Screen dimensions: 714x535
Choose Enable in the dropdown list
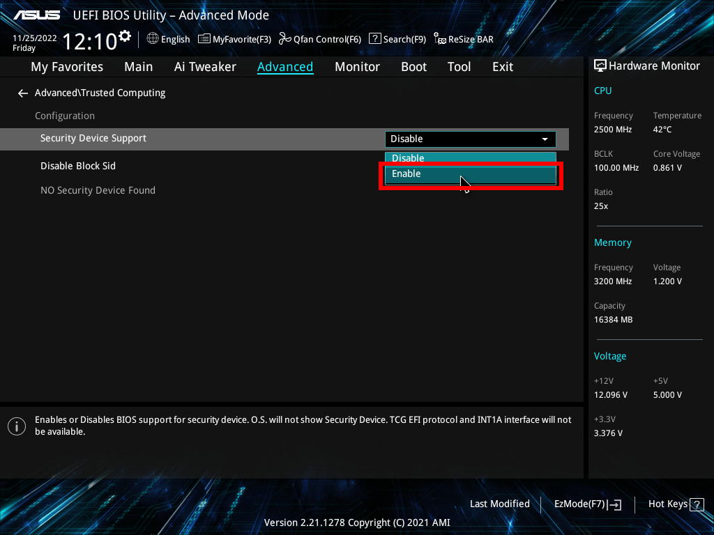coord(471,174)
